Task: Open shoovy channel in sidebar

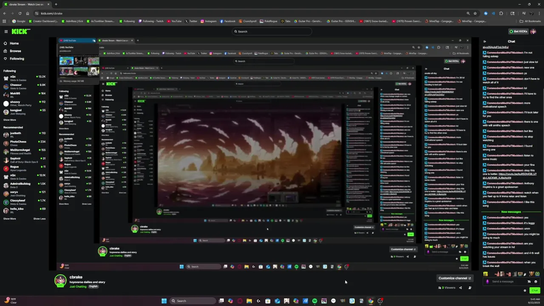Action: (25, 103)
